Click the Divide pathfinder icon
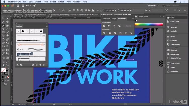 104,33
